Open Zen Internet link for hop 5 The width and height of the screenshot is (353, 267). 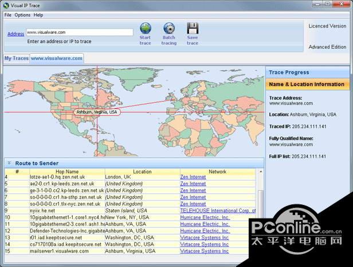[193, 184]
